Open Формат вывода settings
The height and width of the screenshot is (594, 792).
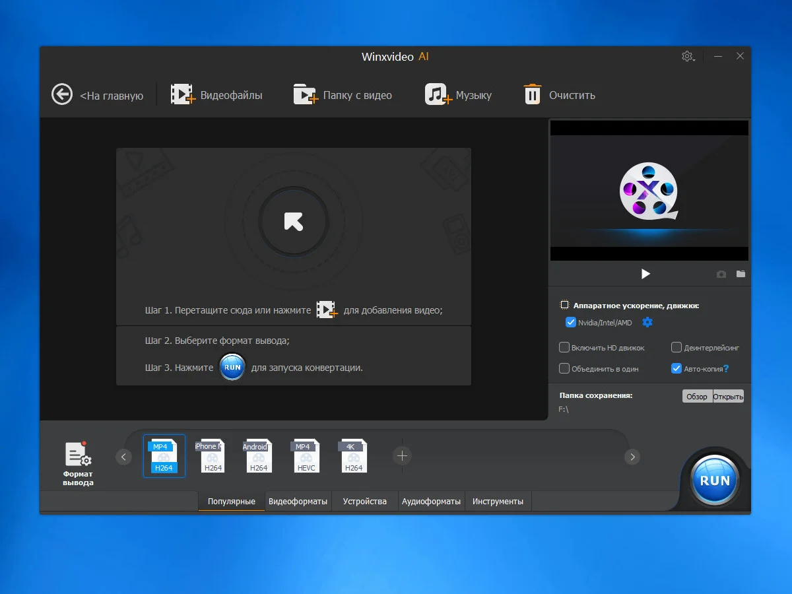[78, 461]
